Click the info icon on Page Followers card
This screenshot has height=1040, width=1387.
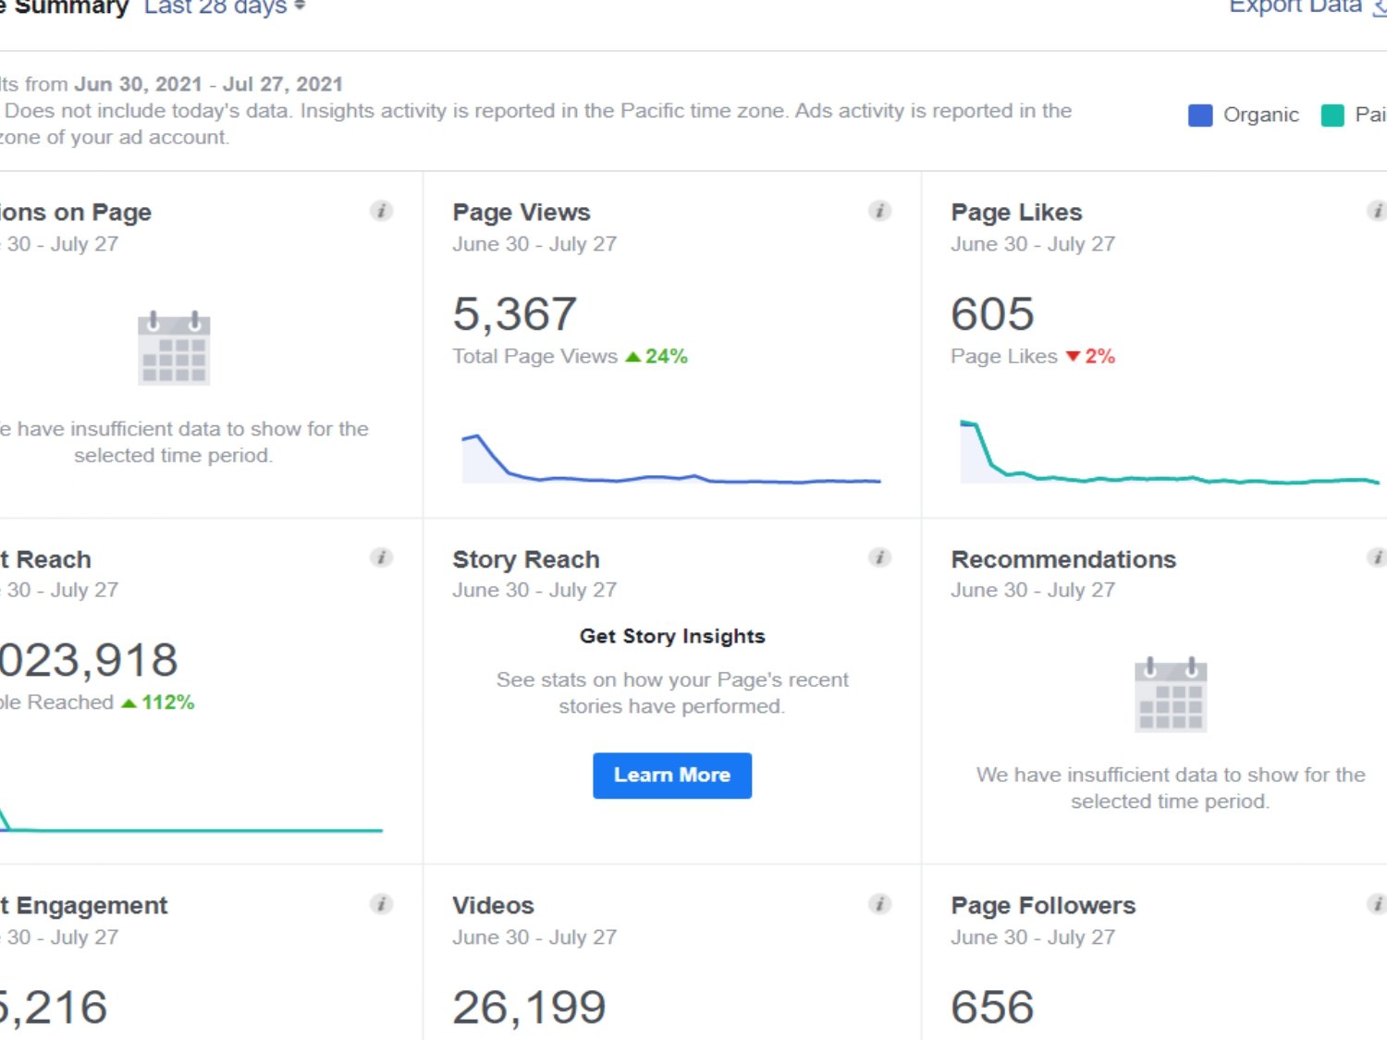click(1376, 904)
